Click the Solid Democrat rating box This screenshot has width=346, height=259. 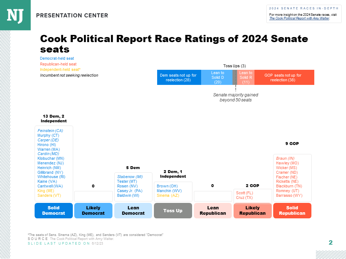(54, 210)
